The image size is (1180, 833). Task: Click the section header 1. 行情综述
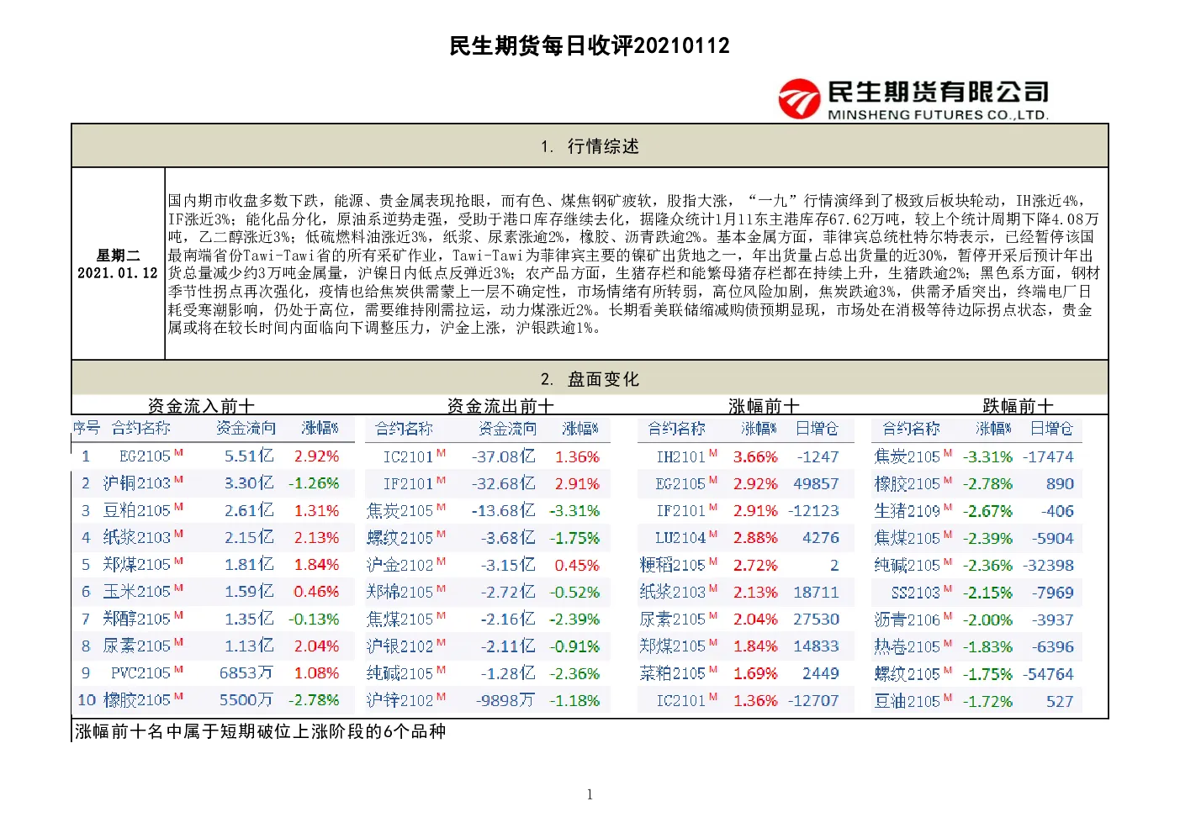pos(590,146)
